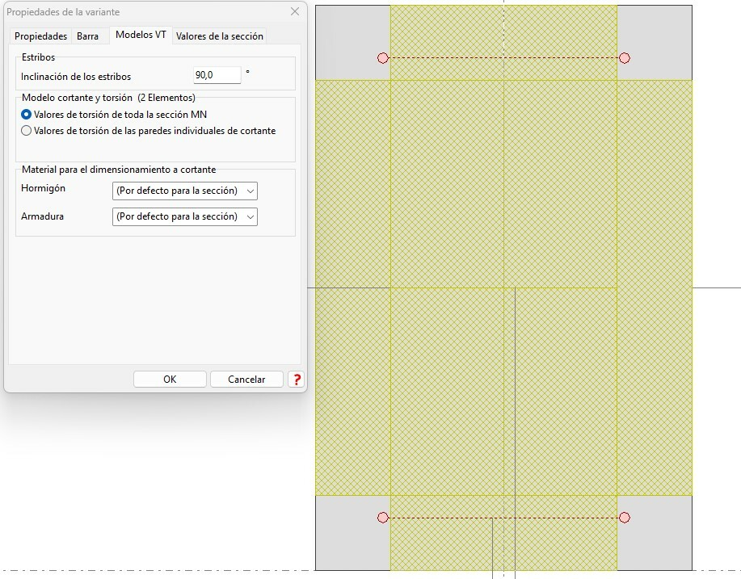This screenshot has width=741, height=579.
Task: Click the red question mark help icon
Action: (x=297, y=380)
